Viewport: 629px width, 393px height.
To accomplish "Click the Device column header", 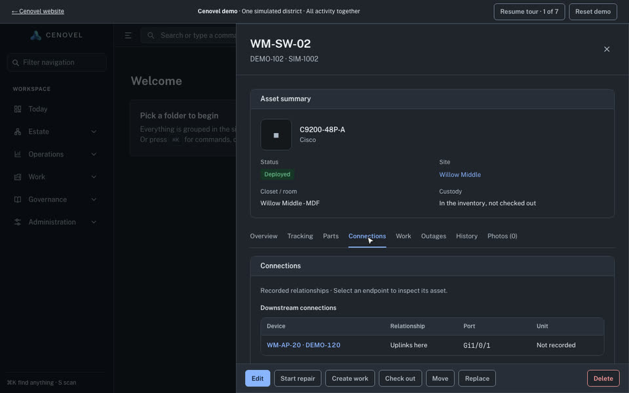I will tap(276, 326).
